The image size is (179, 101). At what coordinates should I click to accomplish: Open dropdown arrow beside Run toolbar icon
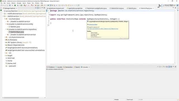[23, 5]
